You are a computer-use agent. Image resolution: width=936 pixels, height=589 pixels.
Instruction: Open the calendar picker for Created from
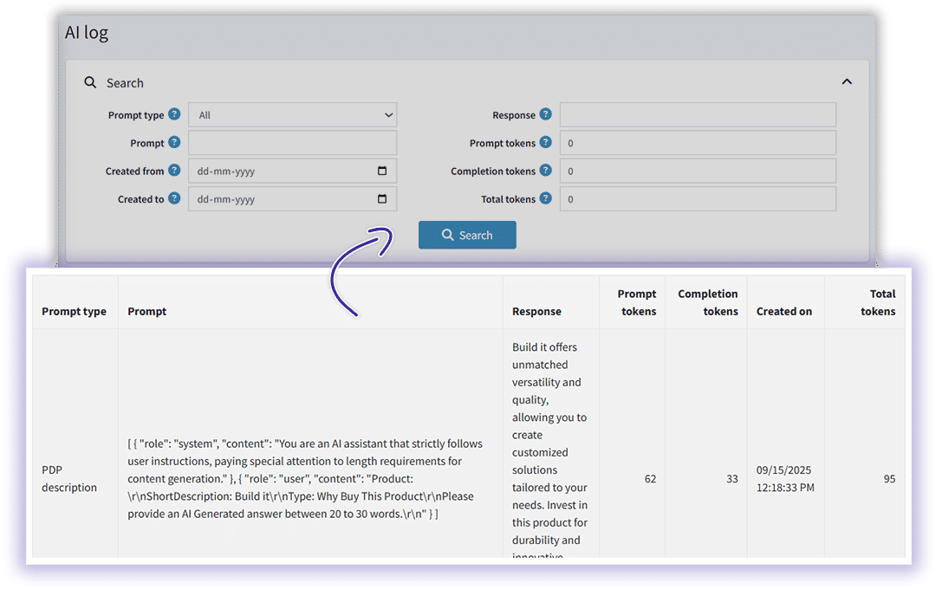pyautogui.click(x=382, y=171)
